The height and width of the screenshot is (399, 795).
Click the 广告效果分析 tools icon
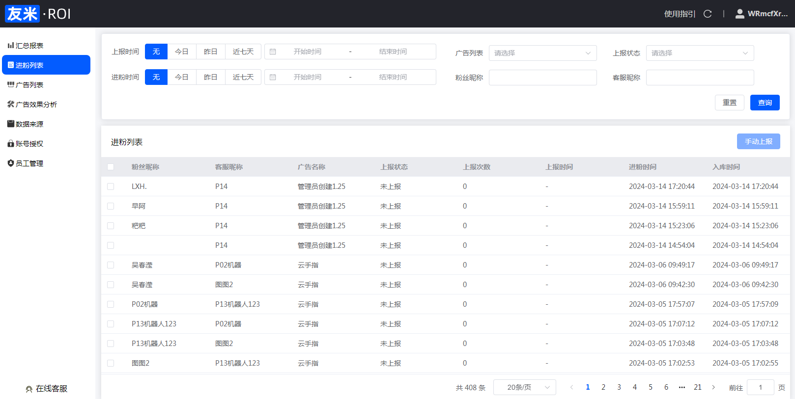tap(10, 105)
